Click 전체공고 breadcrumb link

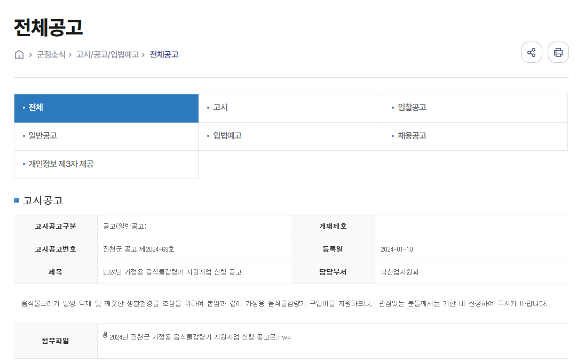(x=164, y=55)
